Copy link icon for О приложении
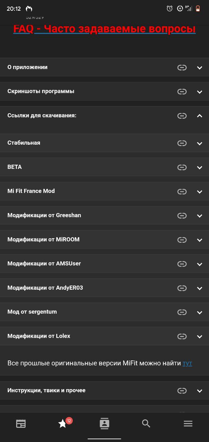The image size is (209, 442). [x=182, y=68]
